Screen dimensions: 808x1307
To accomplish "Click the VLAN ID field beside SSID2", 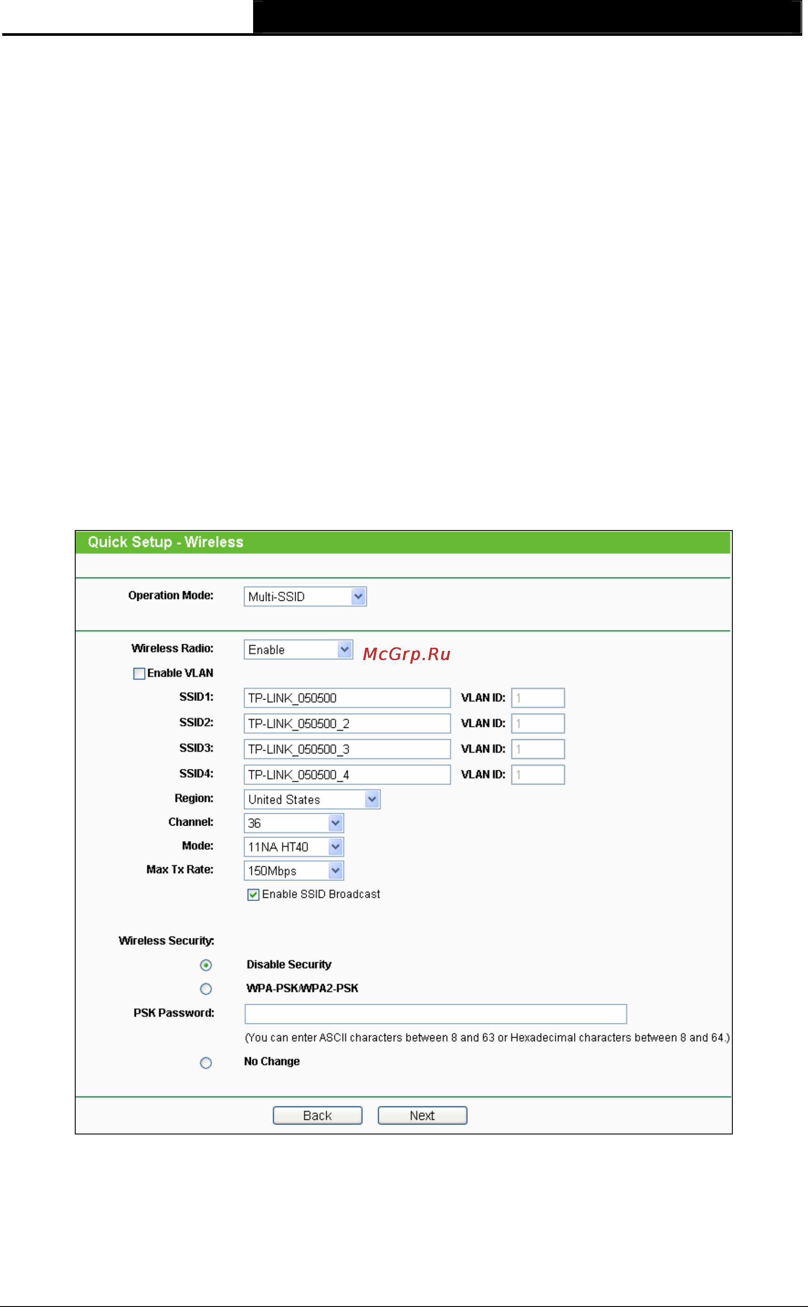I will tap(538, 723).
